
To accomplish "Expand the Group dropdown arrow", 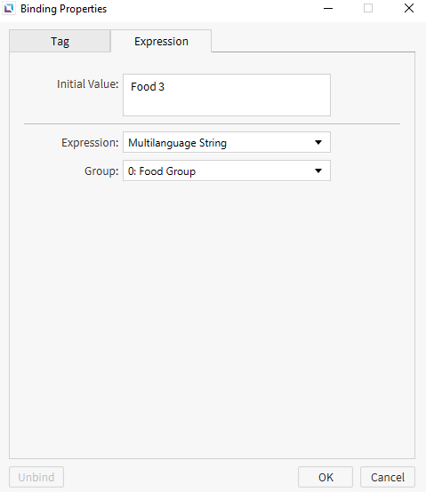I will click(x=318, y=171).
